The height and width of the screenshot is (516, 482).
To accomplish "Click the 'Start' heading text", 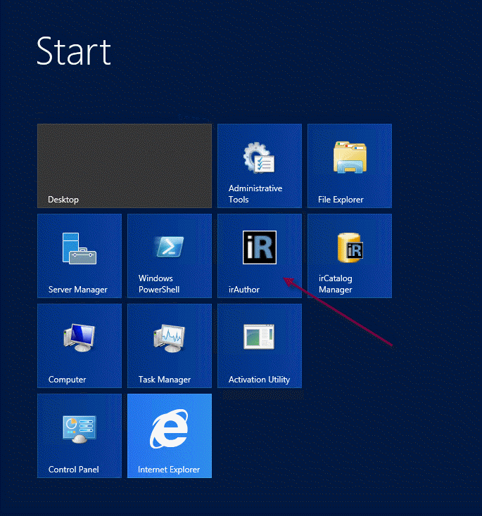I will point(74,52).
